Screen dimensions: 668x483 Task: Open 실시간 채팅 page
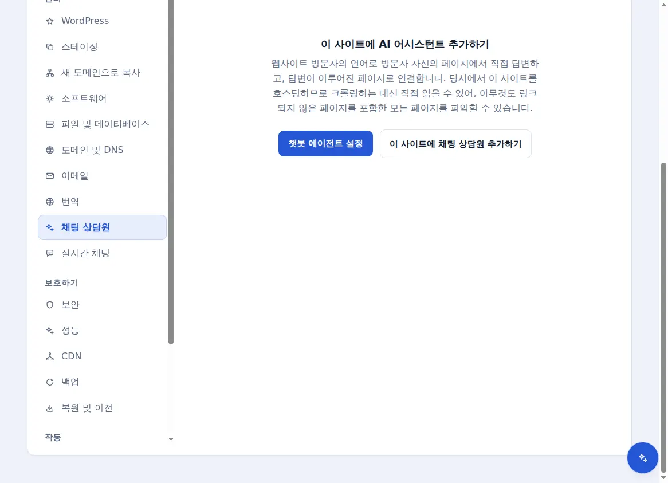(x=102, y=253)
